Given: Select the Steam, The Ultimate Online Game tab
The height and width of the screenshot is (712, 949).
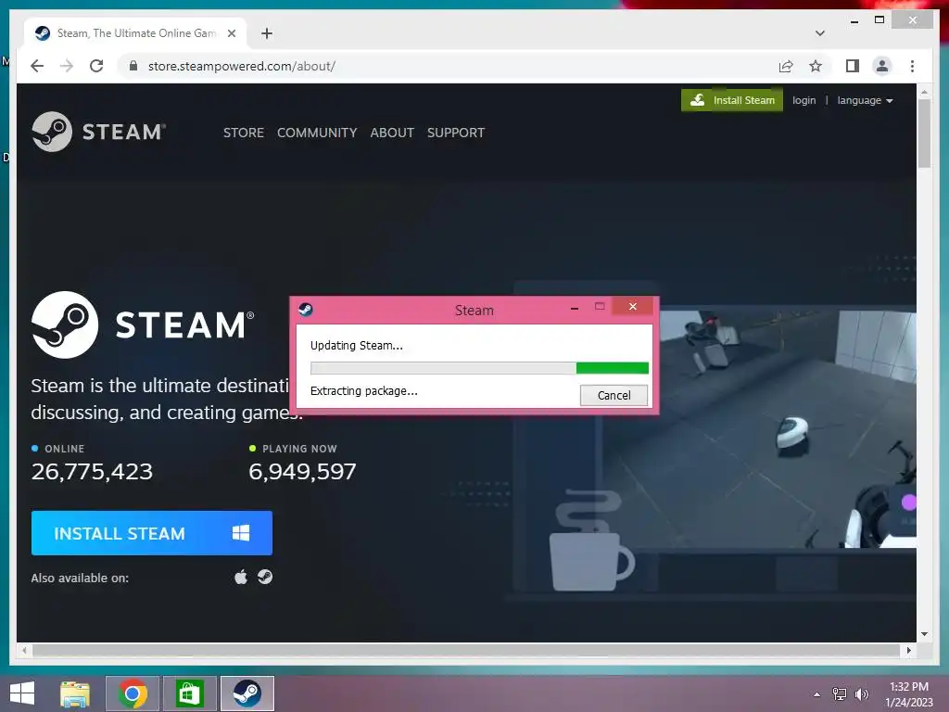Looking at the screenshot, I should 135,33.
